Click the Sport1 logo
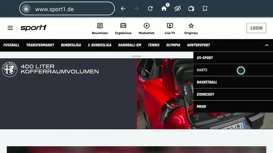 (33, 28)
